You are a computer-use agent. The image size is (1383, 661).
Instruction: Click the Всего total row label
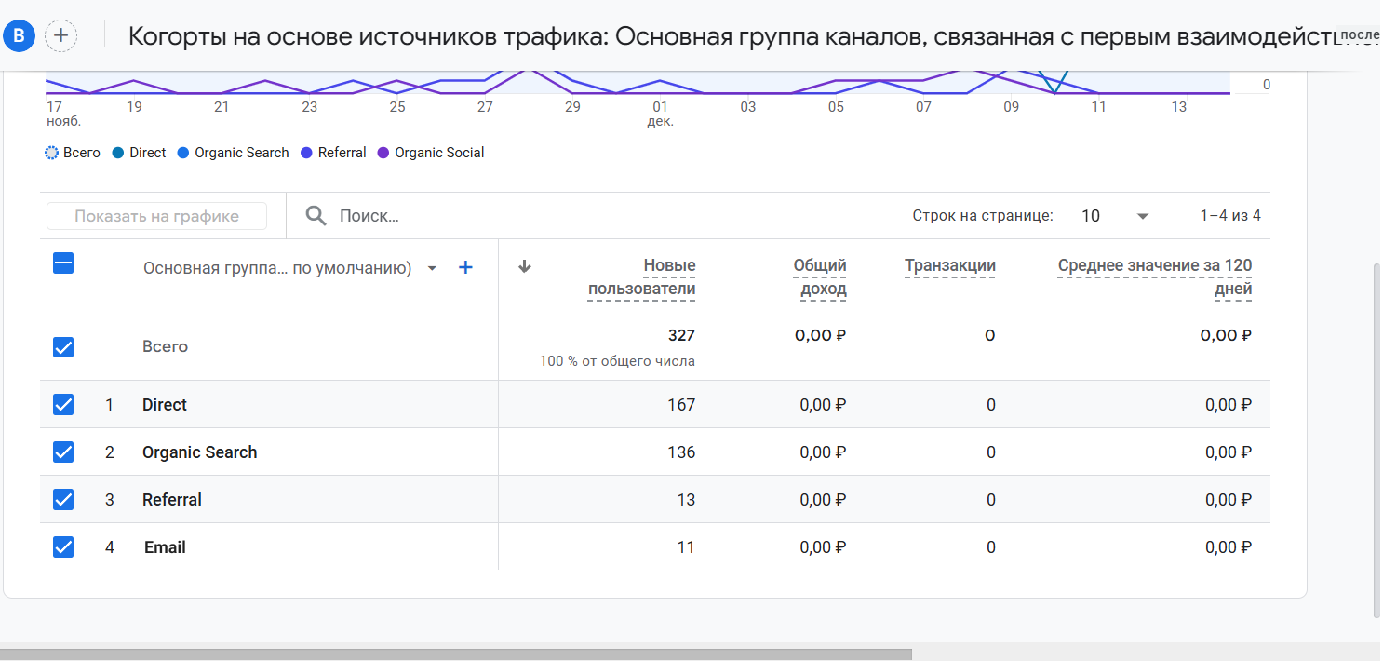[165, 346]
